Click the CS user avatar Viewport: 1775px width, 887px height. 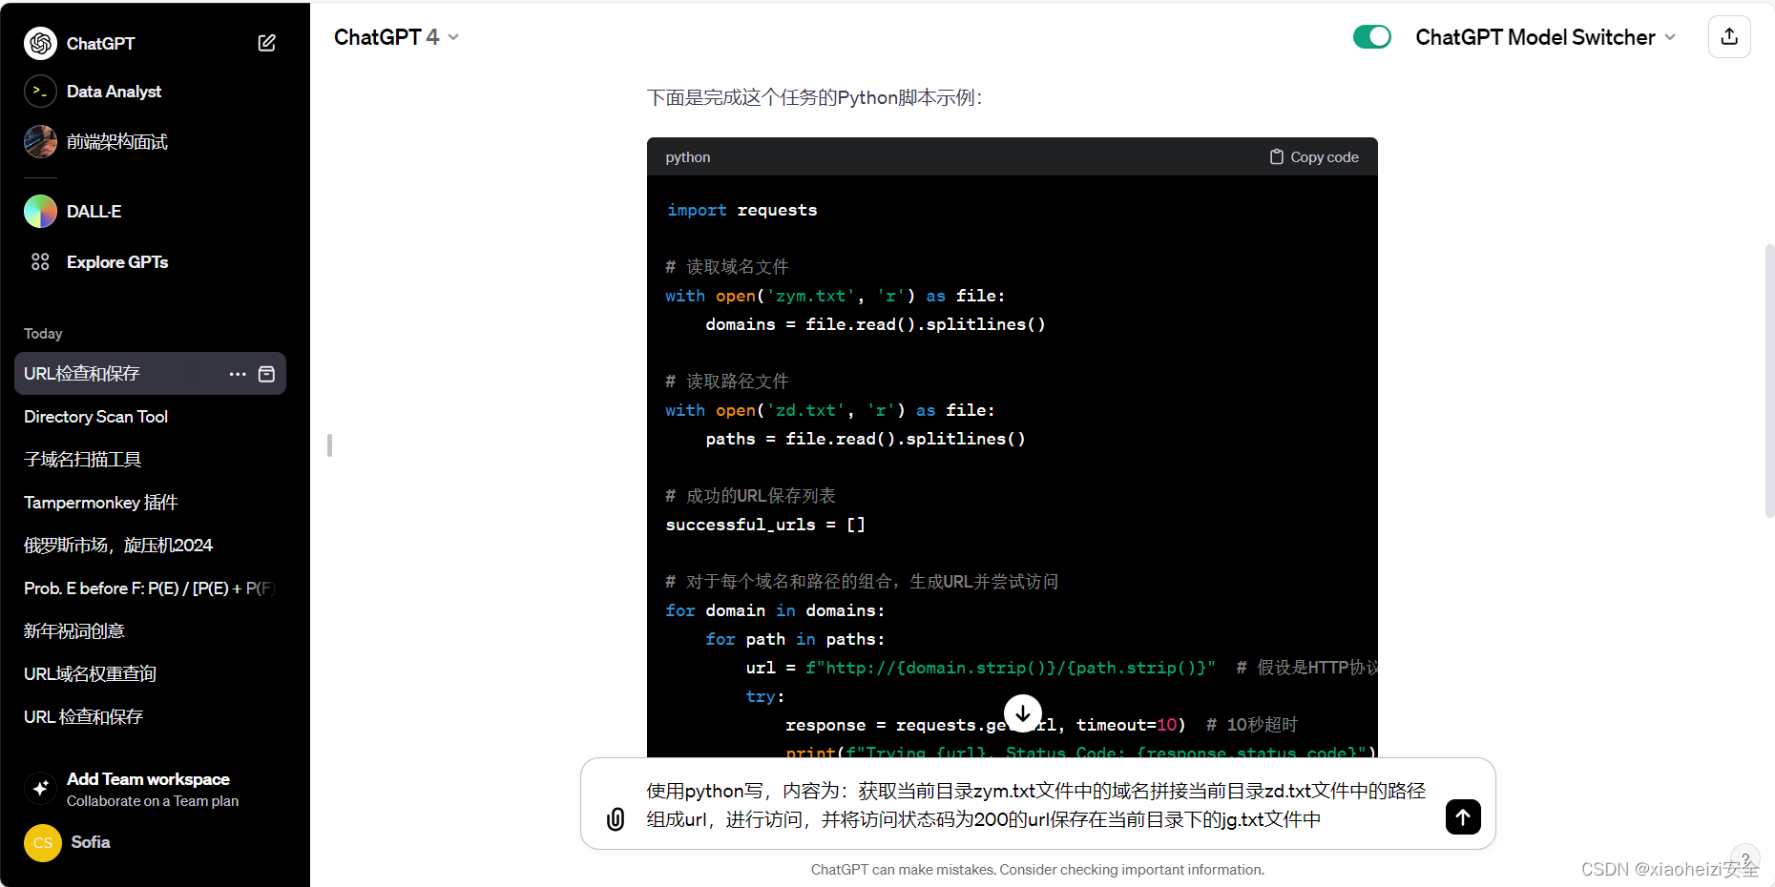click(x=43, y=843)
